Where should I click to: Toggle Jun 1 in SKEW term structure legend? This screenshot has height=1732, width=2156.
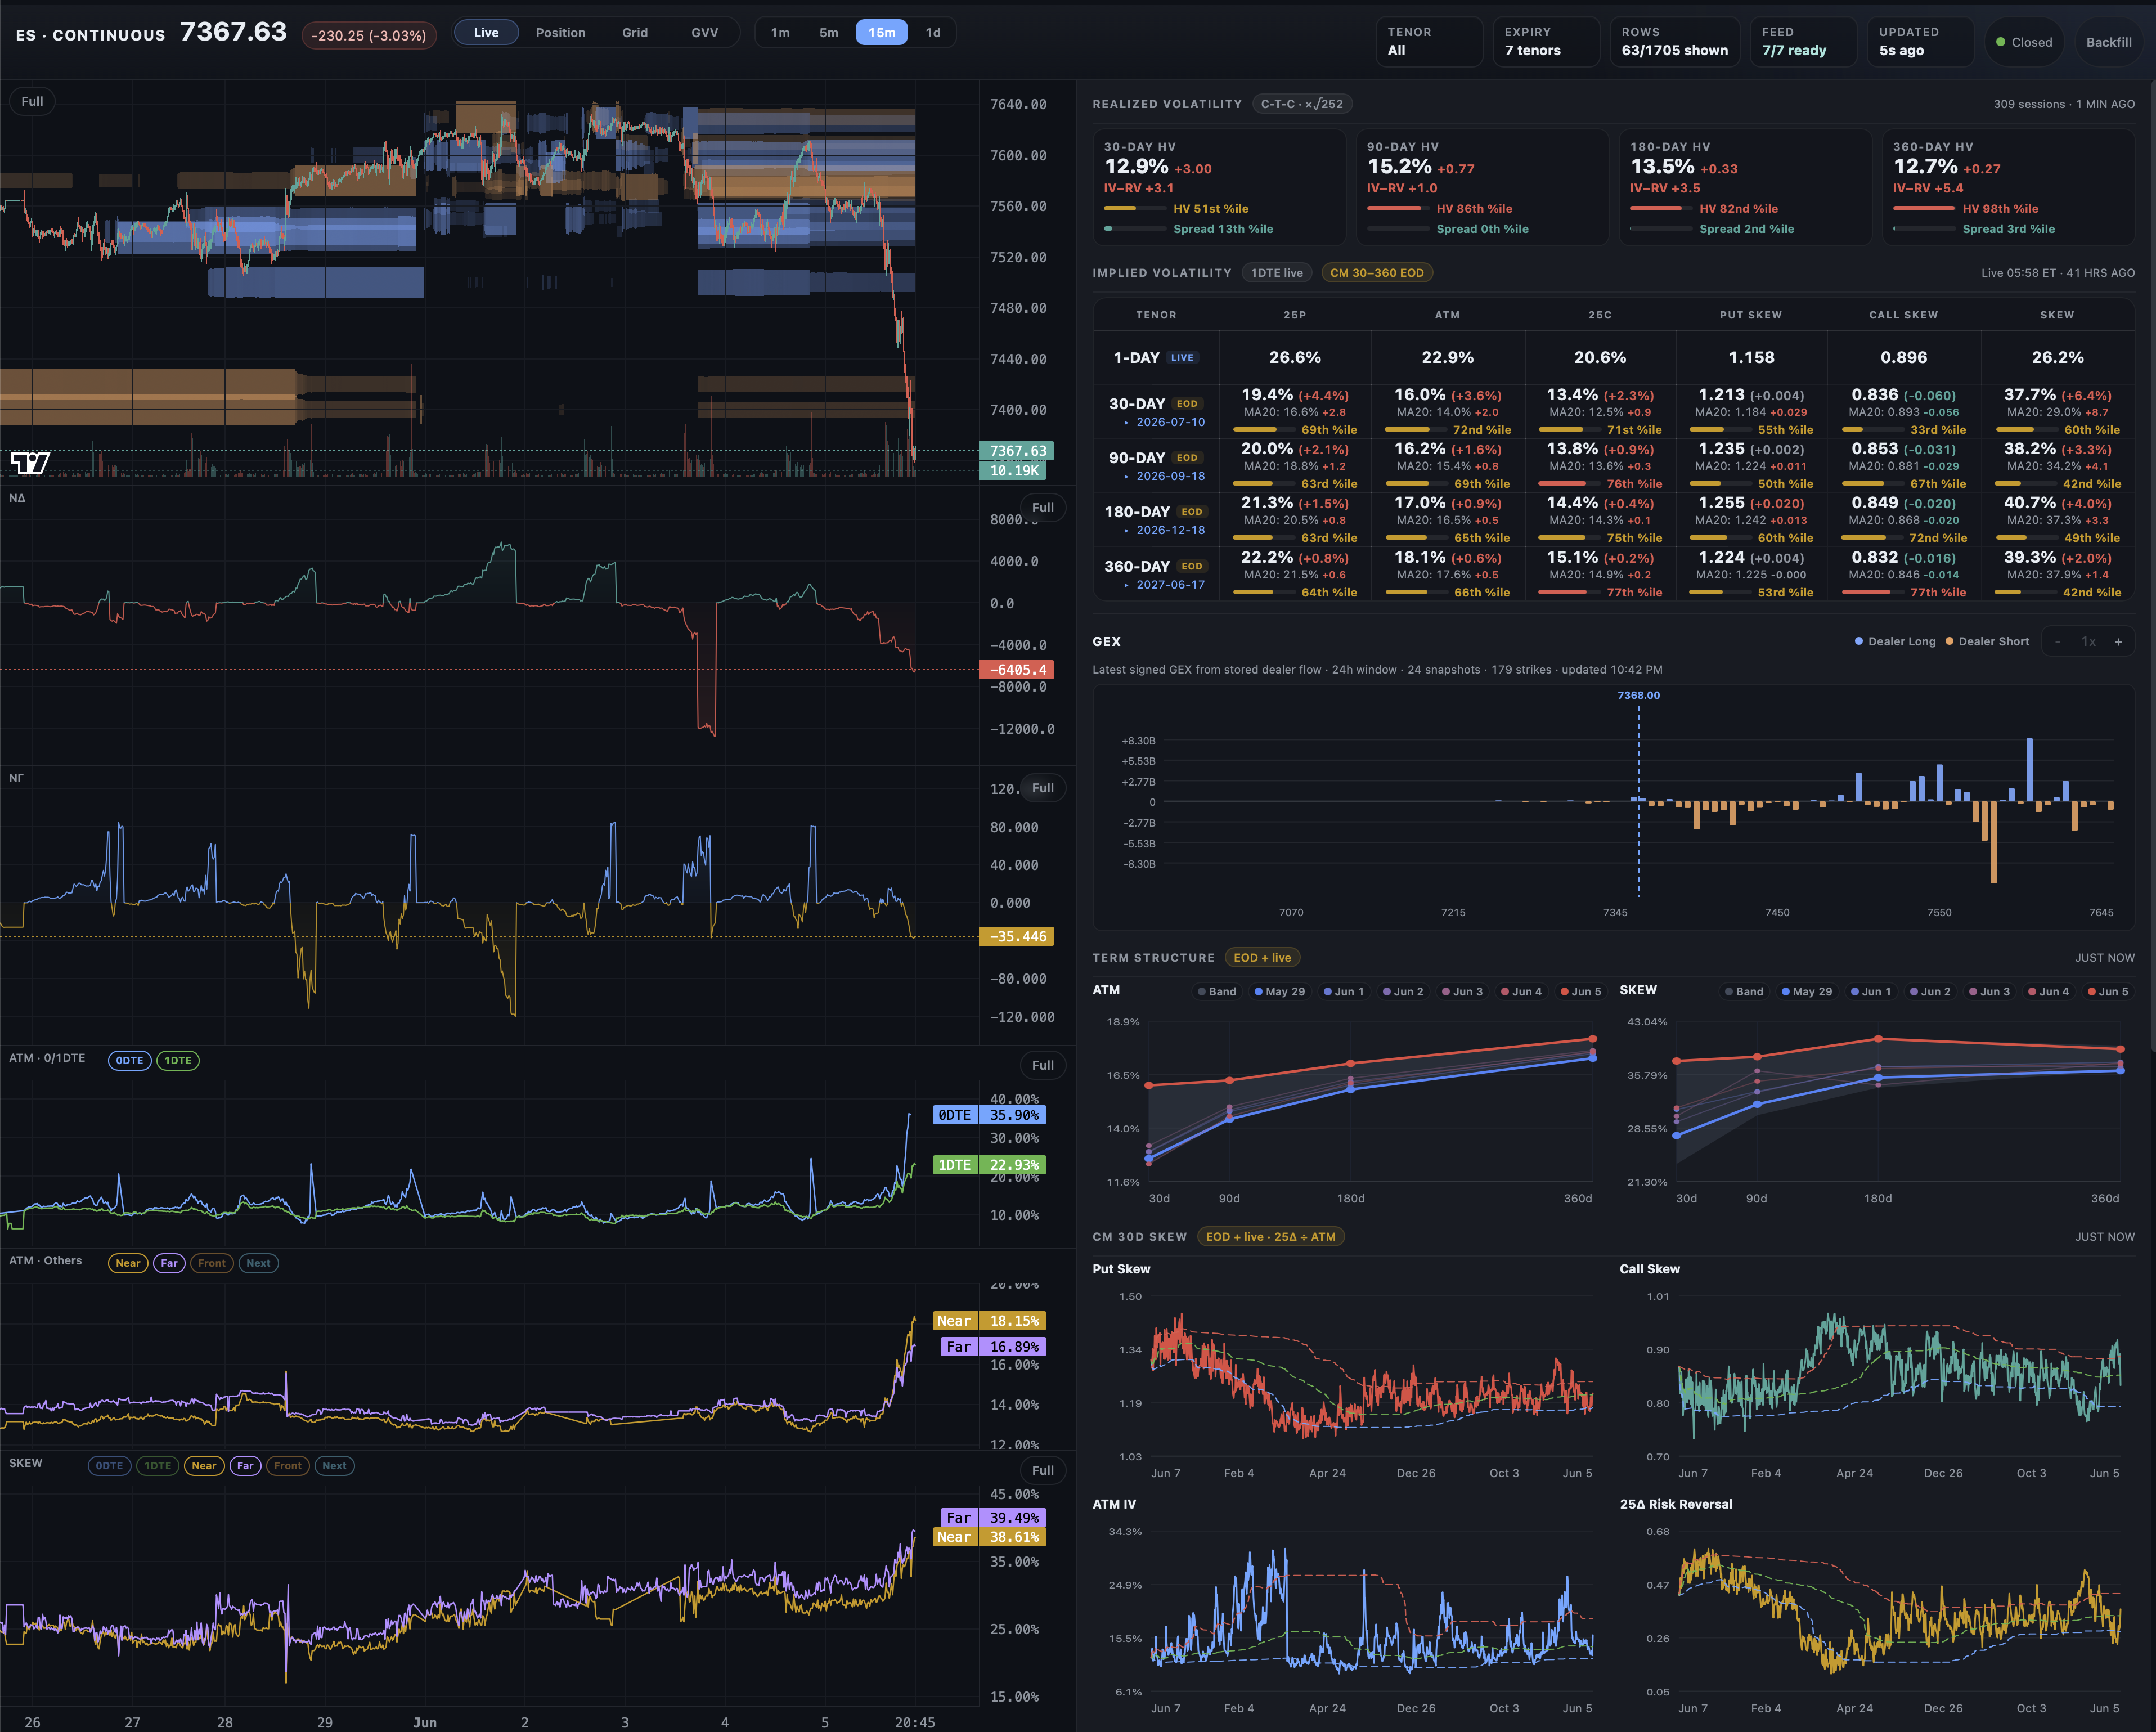tap(1871, 992)
